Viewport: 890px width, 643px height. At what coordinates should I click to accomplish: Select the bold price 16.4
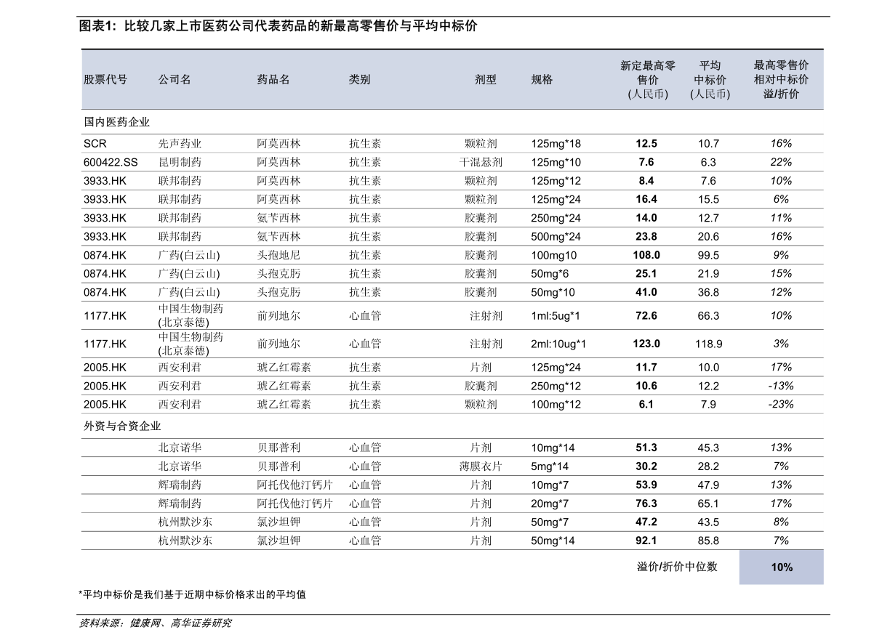pos(646,199)
